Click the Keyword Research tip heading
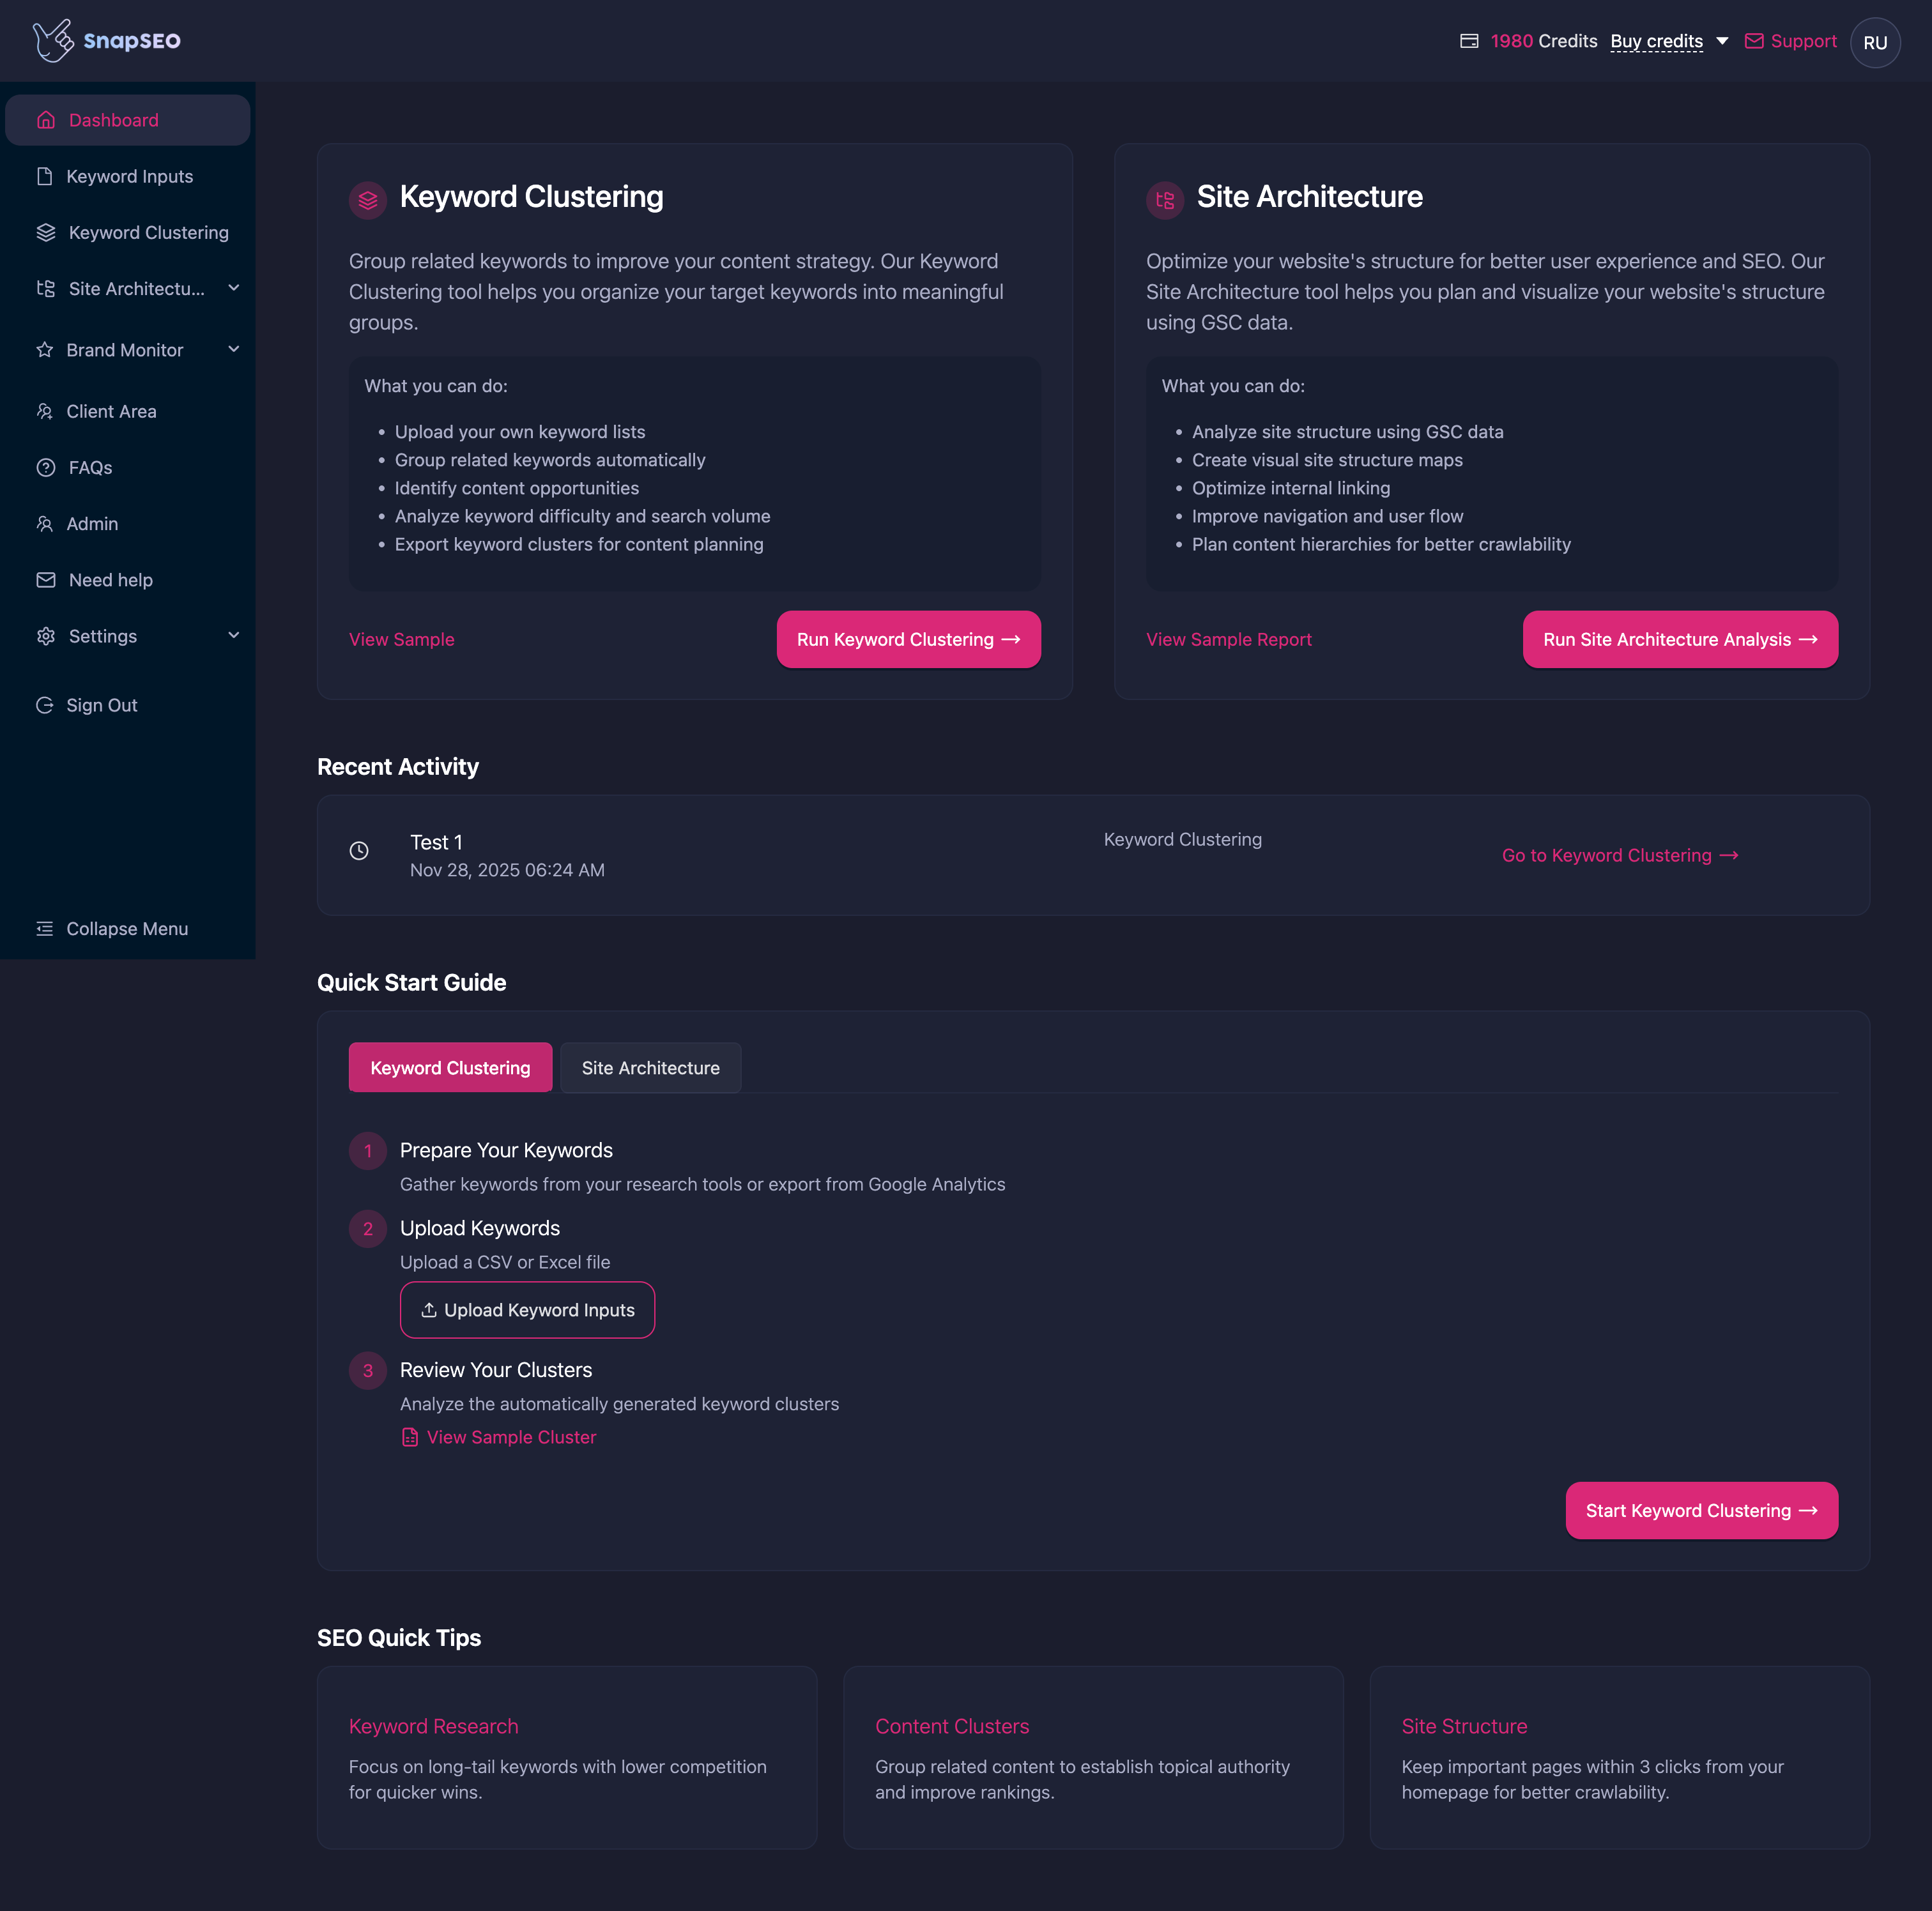The height and width of the screenshot is (1911, 1932). (433, 1726)
